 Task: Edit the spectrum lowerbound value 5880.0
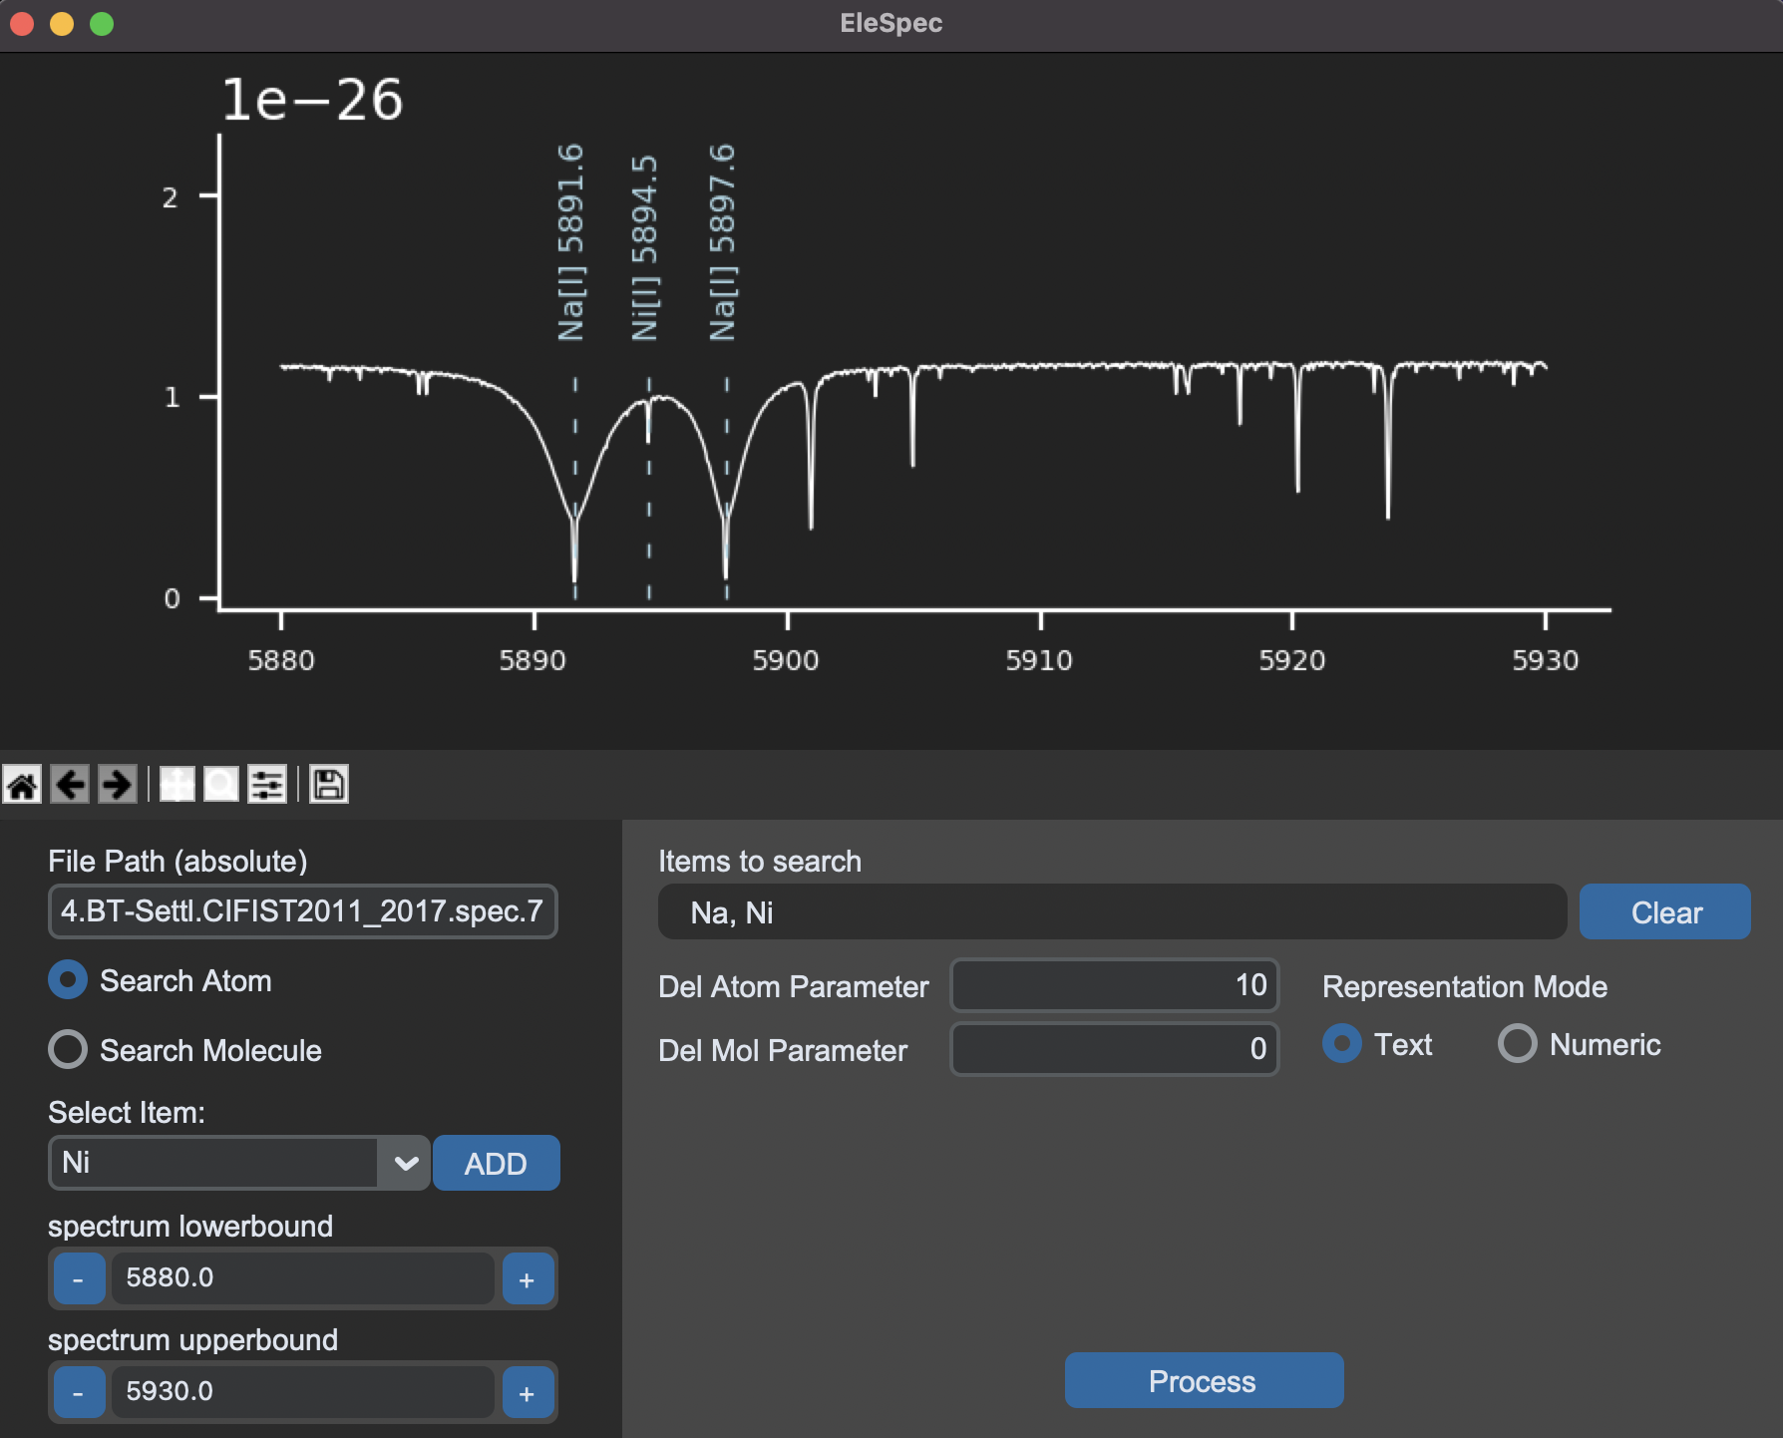(x=303, y=1278)
